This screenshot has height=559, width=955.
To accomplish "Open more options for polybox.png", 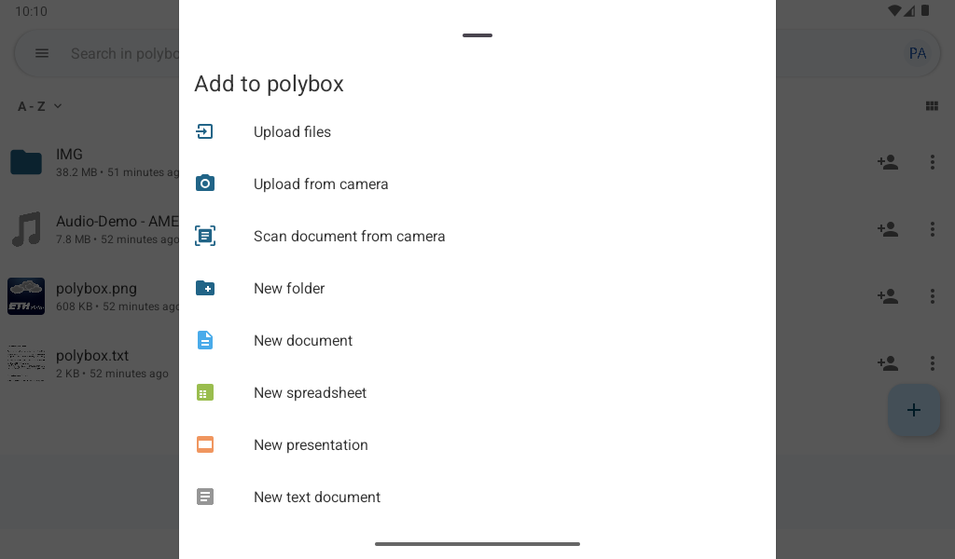I will click(x=932, y=296).
